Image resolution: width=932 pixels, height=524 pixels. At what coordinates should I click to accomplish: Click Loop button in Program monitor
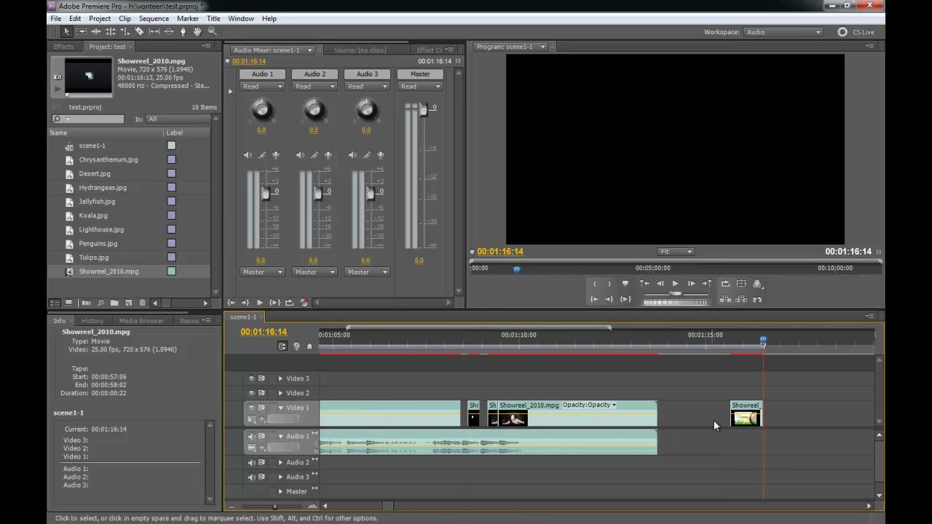(725, 284)
